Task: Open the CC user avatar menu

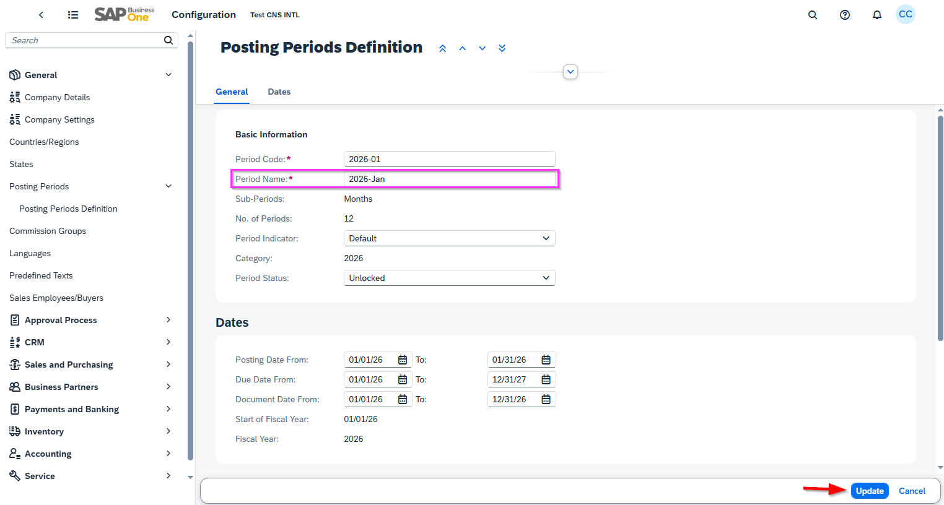Action: 905,14
